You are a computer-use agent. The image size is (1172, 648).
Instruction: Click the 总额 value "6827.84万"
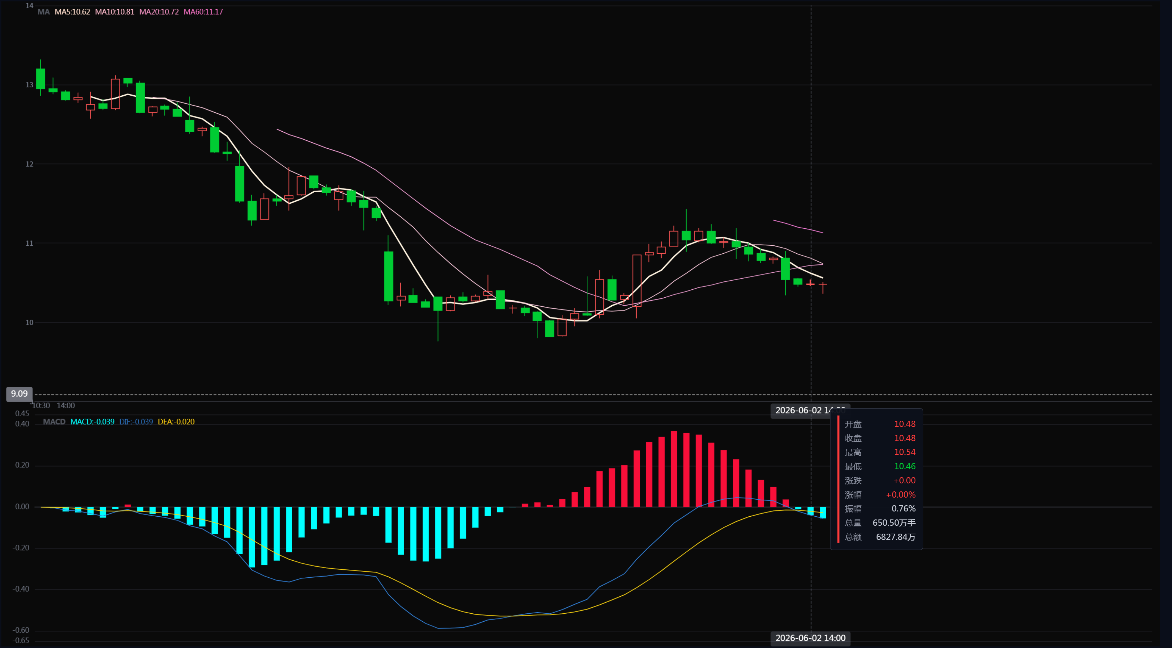coord(895,536)
